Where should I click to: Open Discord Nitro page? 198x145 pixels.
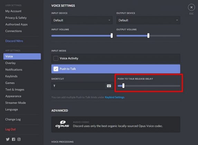[14, 41]
